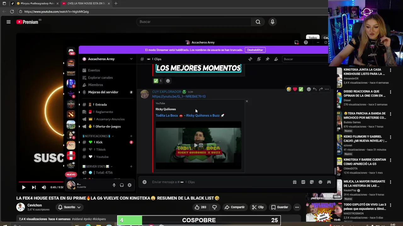Open youtu.be link in CUY EXPLORADOR message

coord(179,96)
